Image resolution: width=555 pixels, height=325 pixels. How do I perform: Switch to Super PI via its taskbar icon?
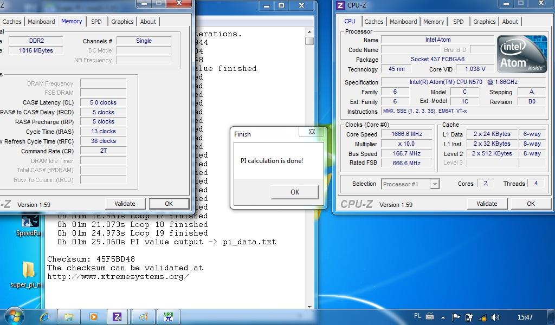tap(169, 317)
